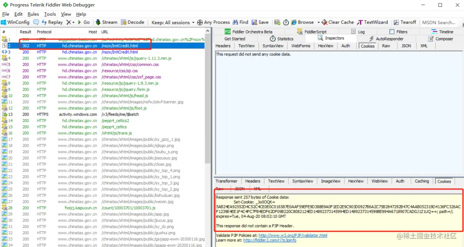Select session row common.css
This screenshot has height=247, width=464.
point(103,65)
